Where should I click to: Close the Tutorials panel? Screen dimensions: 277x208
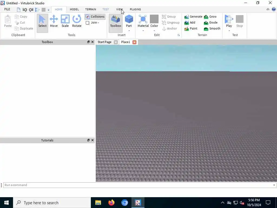coord(93,140)
